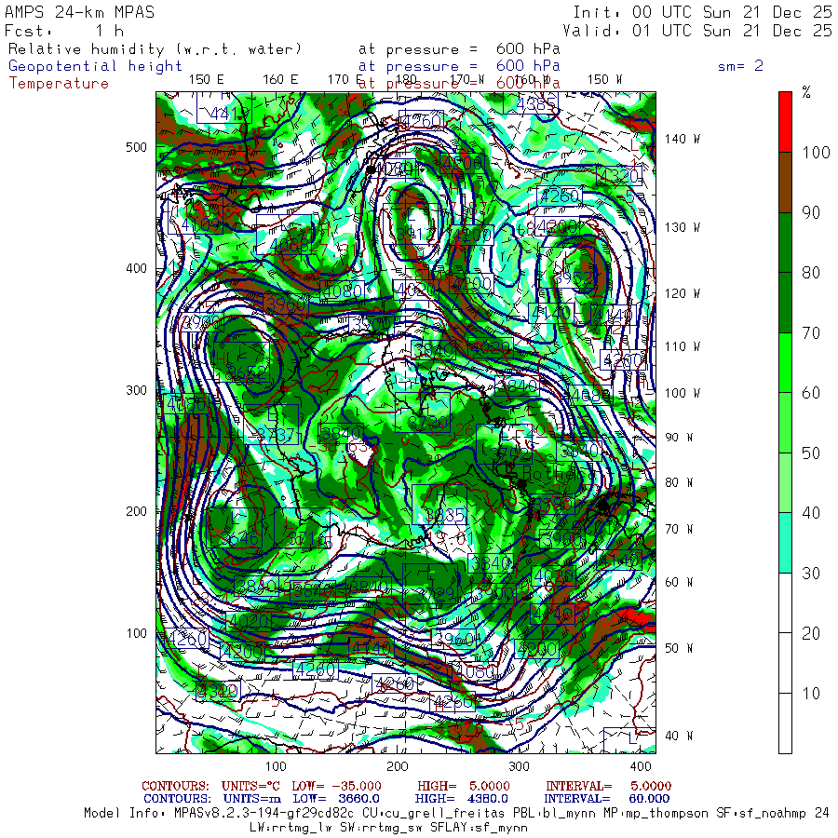Click the '150 W' longitude label at top

click(604, 79)
